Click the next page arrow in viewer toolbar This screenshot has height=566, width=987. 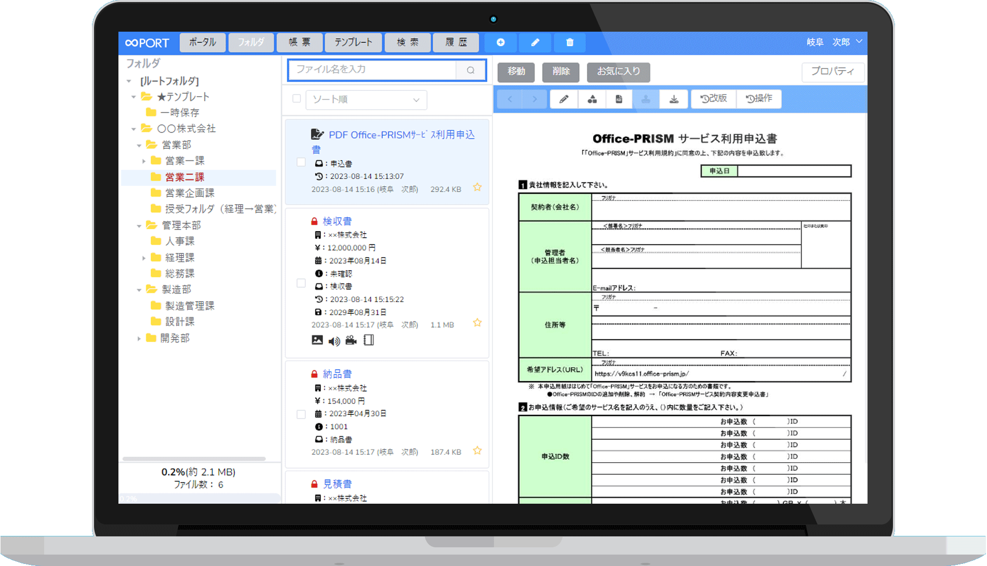click(535, 99)
